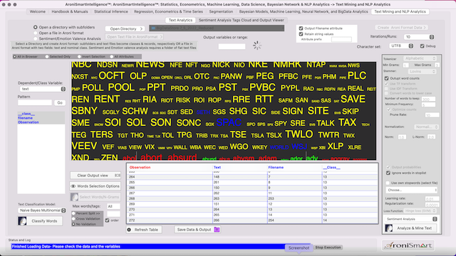This screenshot has height=256, width=456.
Task: Click the Iterations/Runs stepper arrows
Action: [432, 37]
